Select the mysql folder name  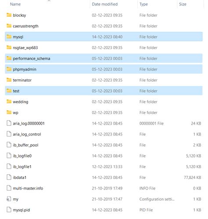pyautogui.click(x=18, y=37)
